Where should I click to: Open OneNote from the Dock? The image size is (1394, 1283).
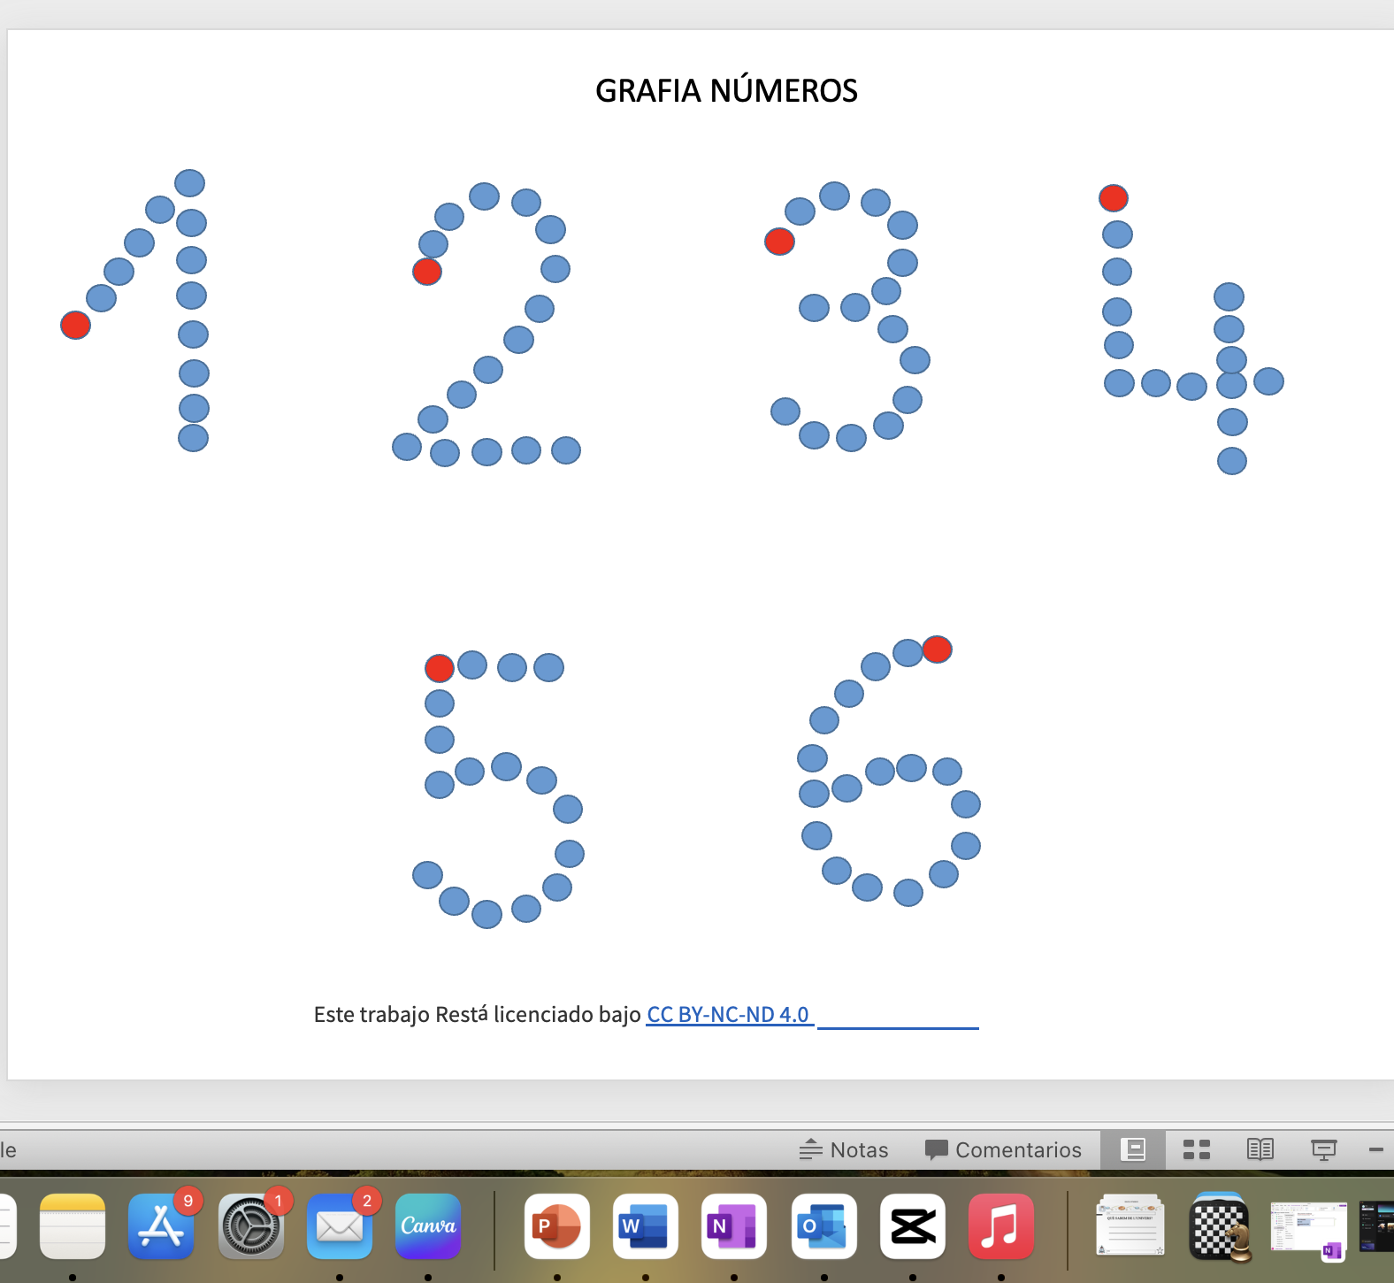point(734,1226)
